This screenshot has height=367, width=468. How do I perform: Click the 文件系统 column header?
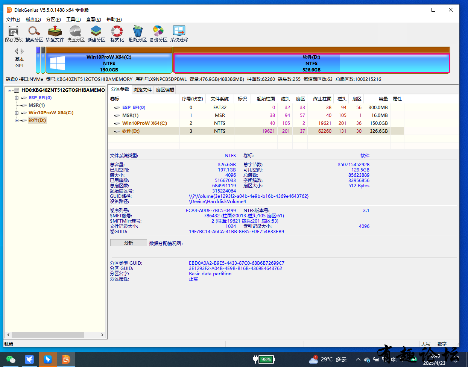(220, 99)
